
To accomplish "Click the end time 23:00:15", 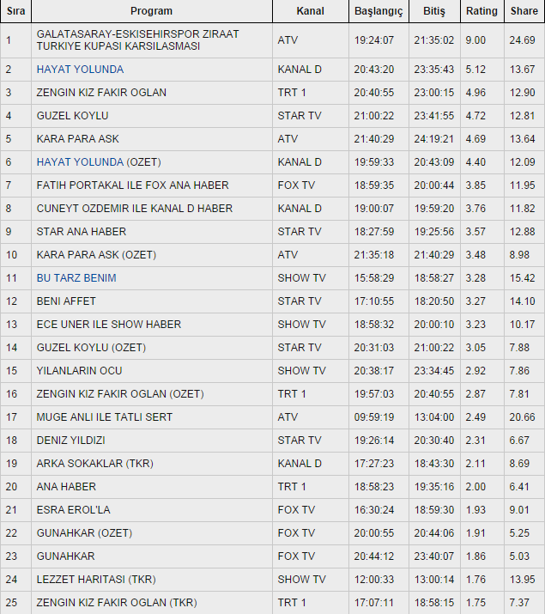I will [434, 93].
